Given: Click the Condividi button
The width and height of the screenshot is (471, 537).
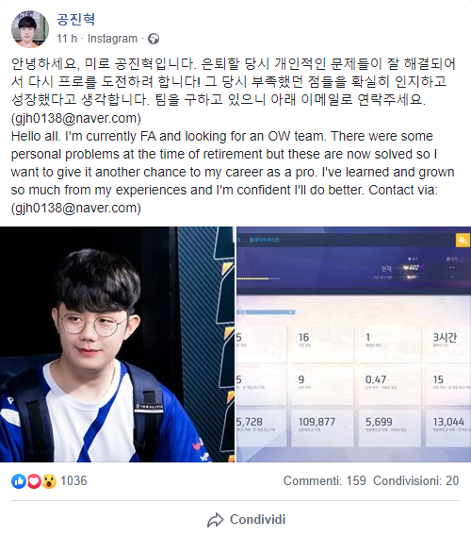Looking at the screenshot, I should (x=247, y=519).
